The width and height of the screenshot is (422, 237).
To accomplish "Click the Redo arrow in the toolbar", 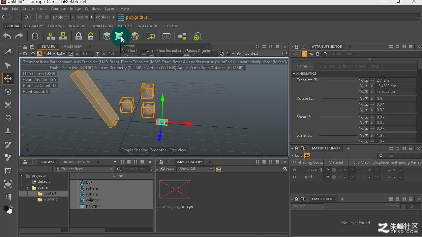I will (19, 36).
